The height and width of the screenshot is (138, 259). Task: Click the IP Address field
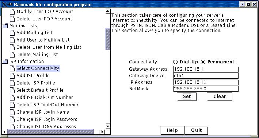tap(206, 82)
